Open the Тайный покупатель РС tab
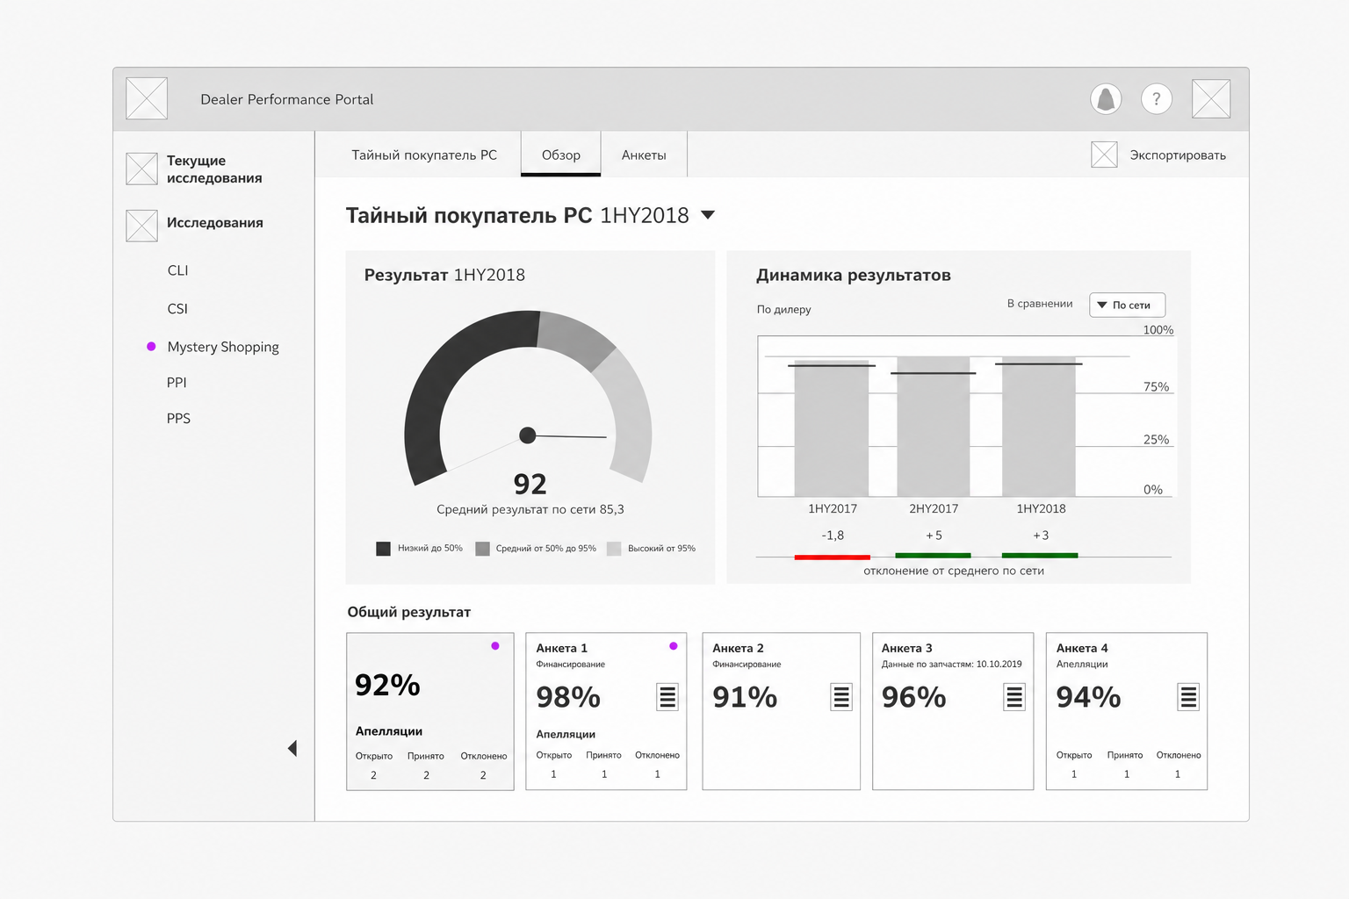This screenshot has width=1349, height=899. [x=424, y=155]
